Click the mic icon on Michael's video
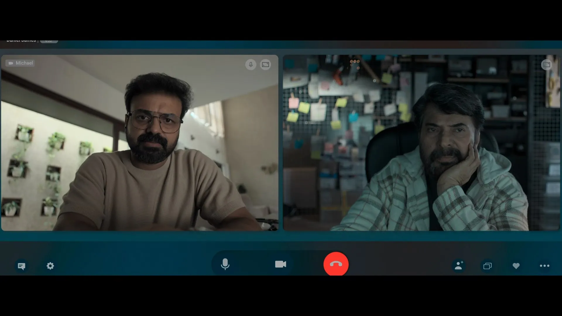 [x=251, y=64]
